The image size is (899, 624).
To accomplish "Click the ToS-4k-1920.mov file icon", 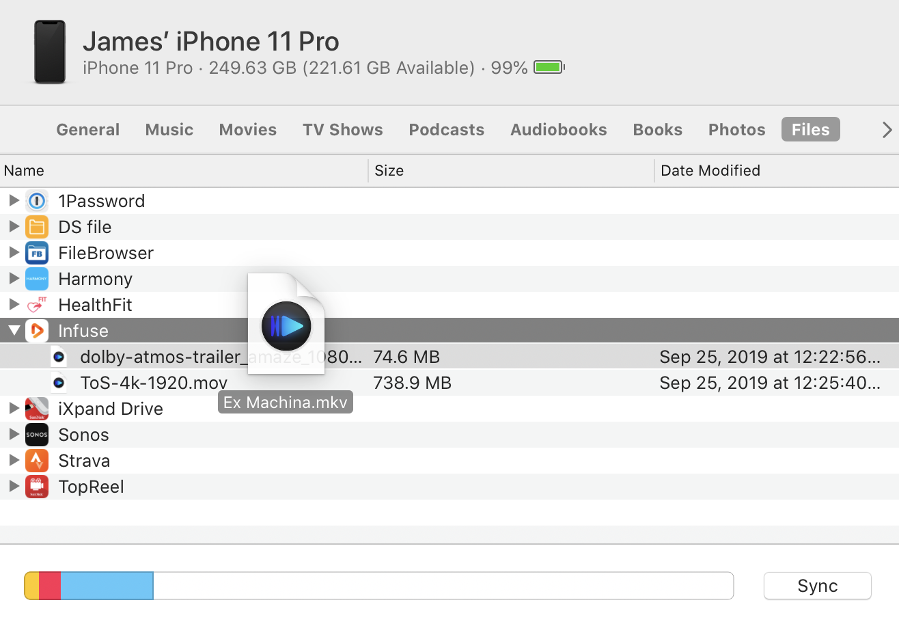I will tap(59, 383).
